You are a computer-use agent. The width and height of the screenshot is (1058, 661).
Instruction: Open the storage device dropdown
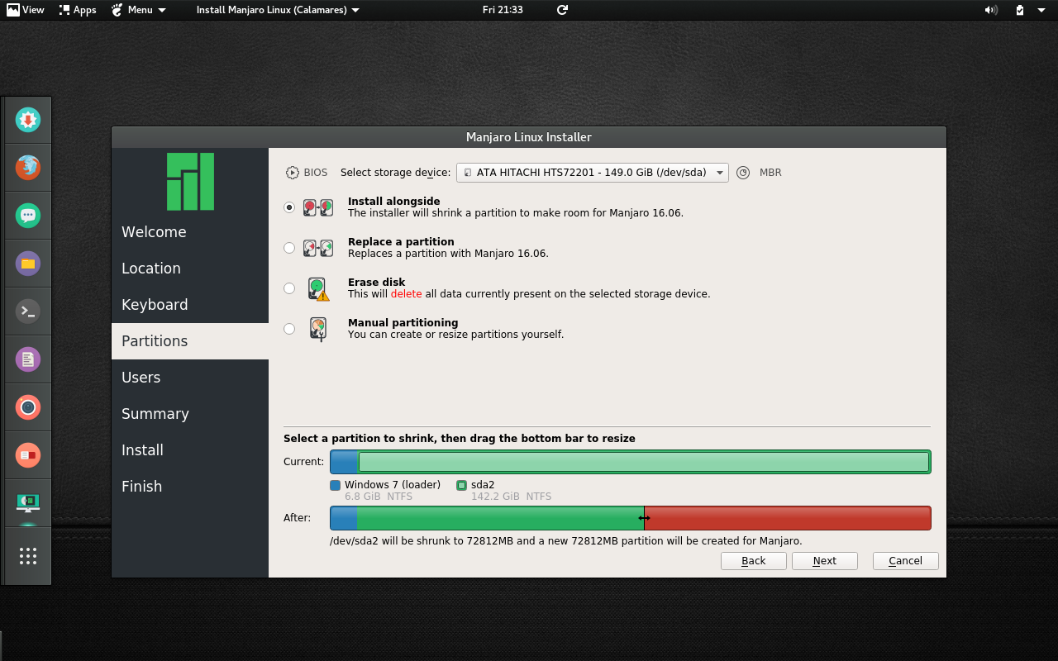593,173
